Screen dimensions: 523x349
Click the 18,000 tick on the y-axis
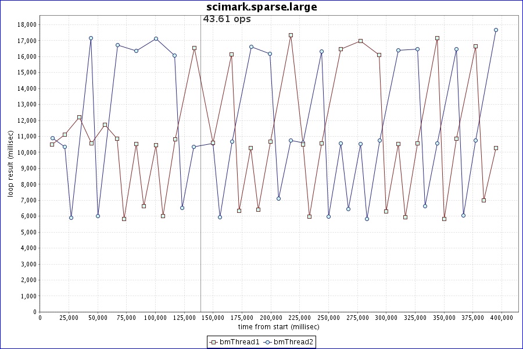(27, 25)
